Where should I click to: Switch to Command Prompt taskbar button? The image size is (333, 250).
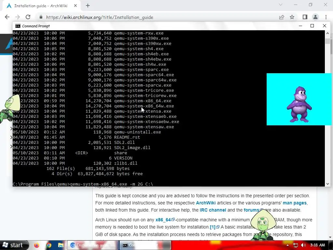point(145,245)
